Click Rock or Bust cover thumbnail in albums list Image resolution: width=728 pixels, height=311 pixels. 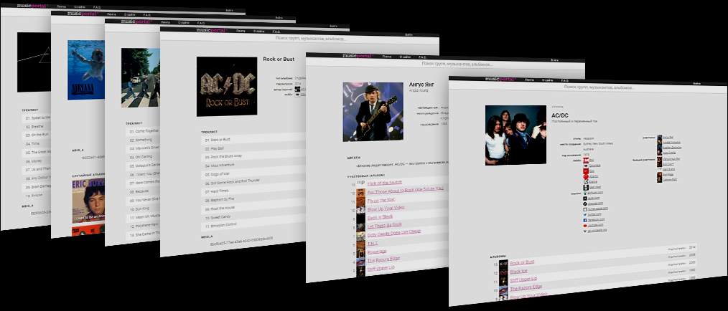click(503, 263)
